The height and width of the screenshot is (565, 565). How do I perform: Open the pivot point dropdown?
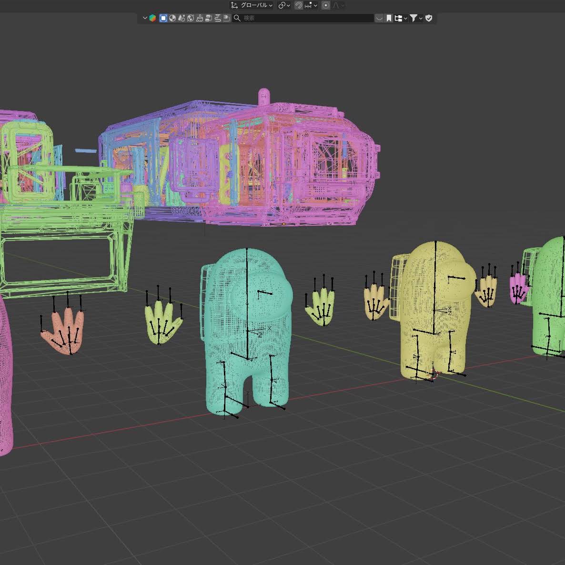tap(284, 5)
